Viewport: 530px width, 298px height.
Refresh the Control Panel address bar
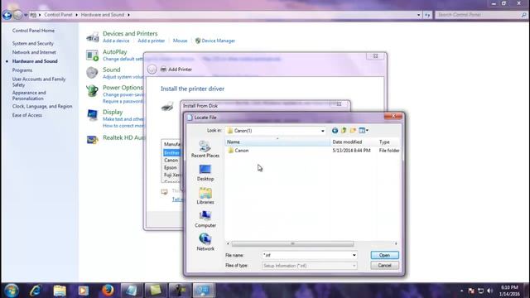coord(427,15)
